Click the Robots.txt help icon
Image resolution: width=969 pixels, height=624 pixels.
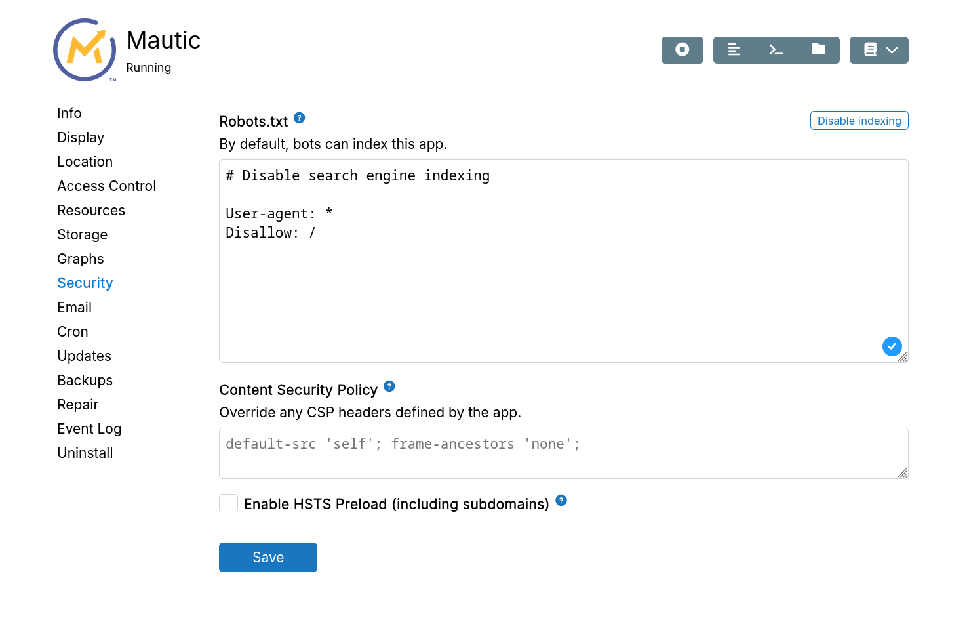coord(299,118)
